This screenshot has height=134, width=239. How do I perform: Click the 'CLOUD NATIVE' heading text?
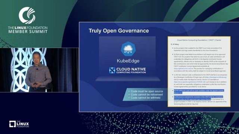(131, 69)
